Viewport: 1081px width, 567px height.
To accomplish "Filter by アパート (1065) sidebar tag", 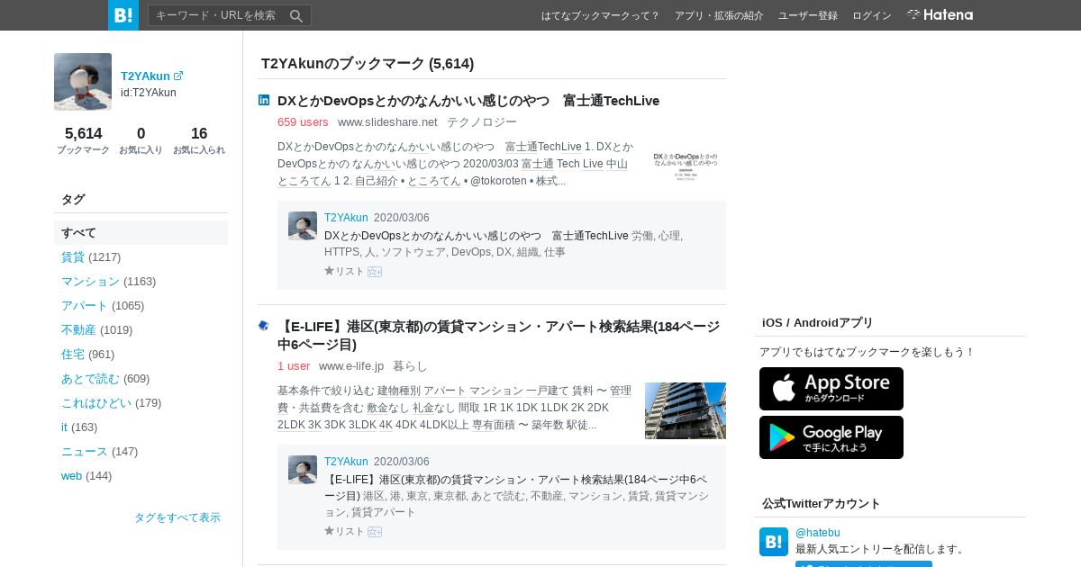I will click(x=103, y=305).
